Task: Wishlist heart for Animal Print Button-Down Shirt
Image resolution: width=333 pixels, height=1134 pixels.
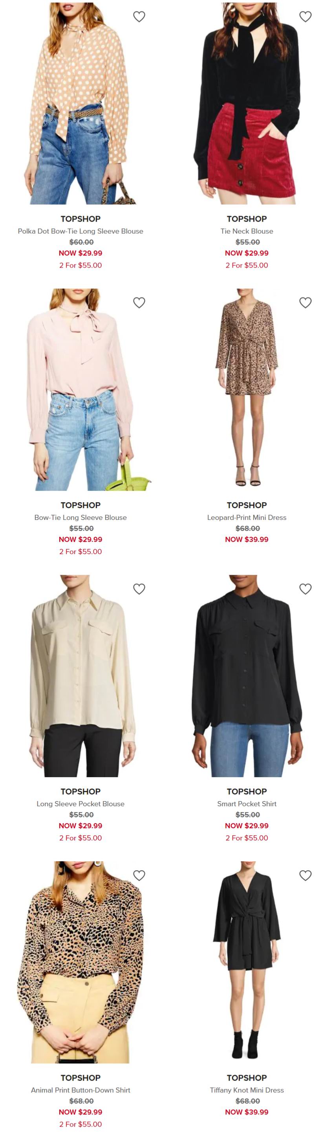Action: coord(139,875)
